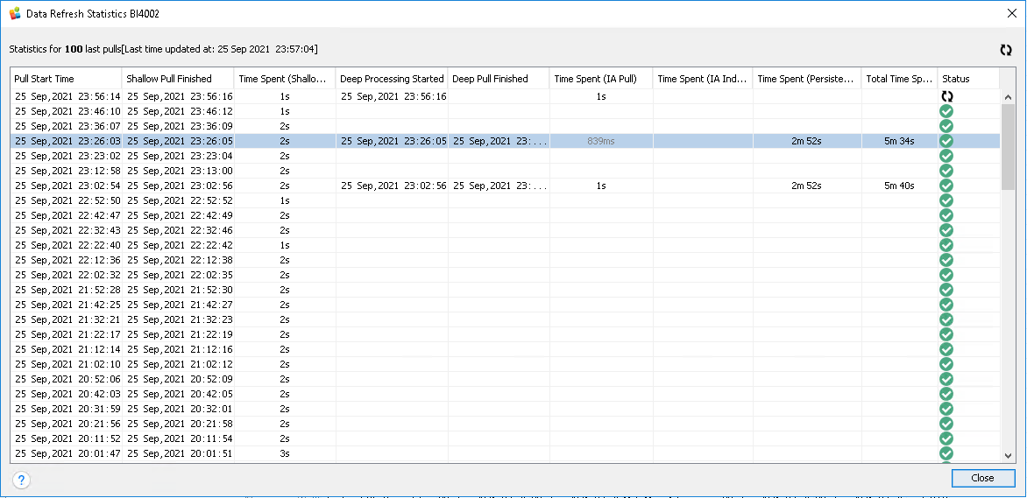Screen dimensions: 1027x498
Task: Click the green check status for 23:02:54 pull
Action: pos(946,186)
